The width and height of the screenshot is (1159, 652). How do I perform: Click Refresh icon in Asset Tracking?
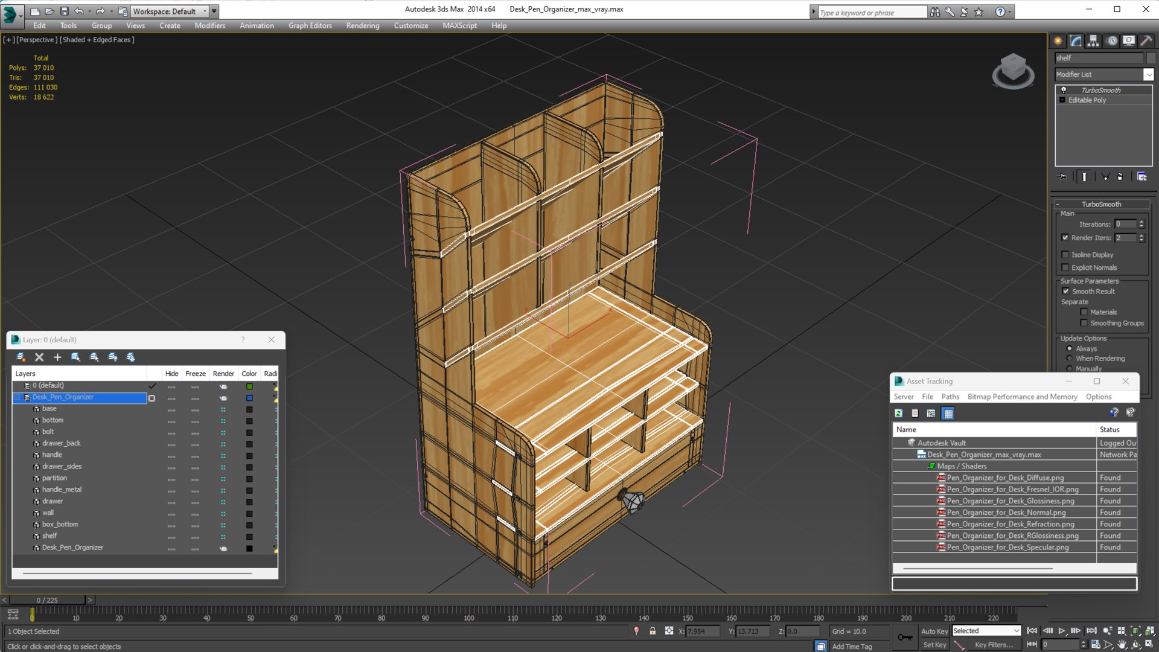(898, 414)
